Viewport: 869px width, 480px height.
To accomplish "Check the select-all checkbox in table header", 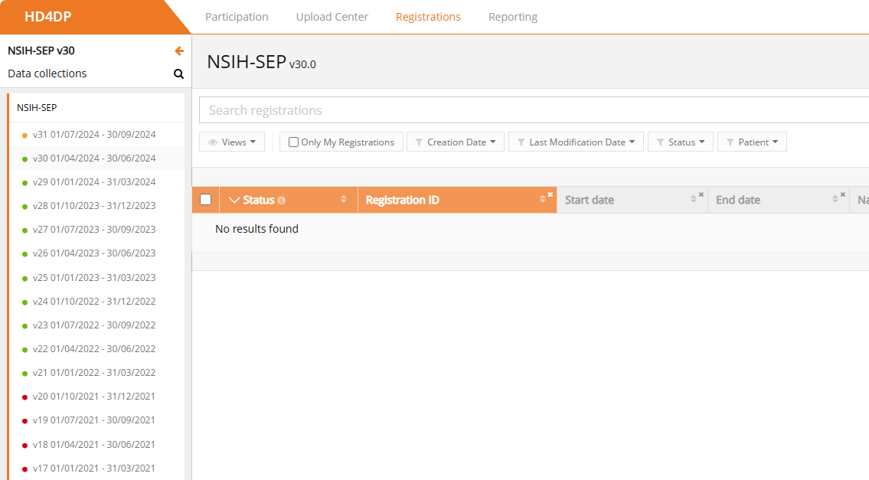I will (x=205, y=200).
